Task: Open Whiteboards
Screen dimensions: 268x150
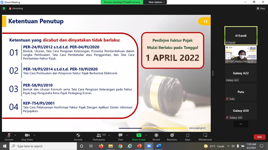Action: 205,136
